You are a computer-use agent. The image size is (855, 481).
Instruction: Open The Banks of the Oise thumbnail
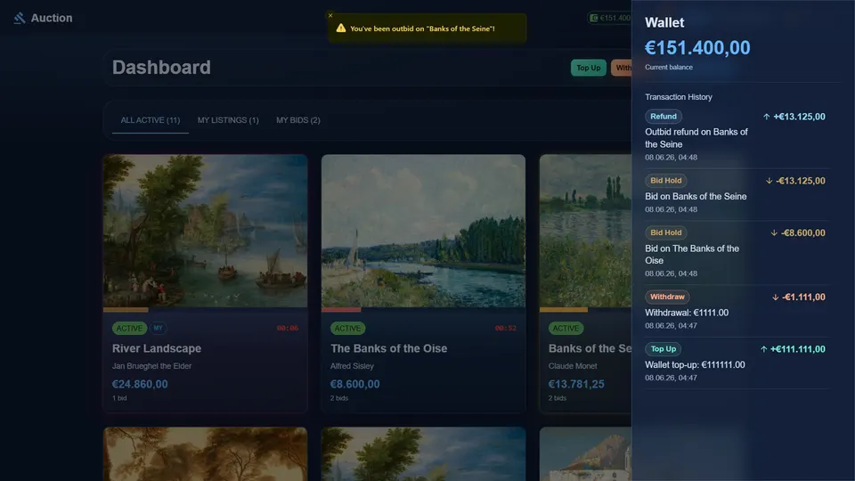tap(423, 231)
